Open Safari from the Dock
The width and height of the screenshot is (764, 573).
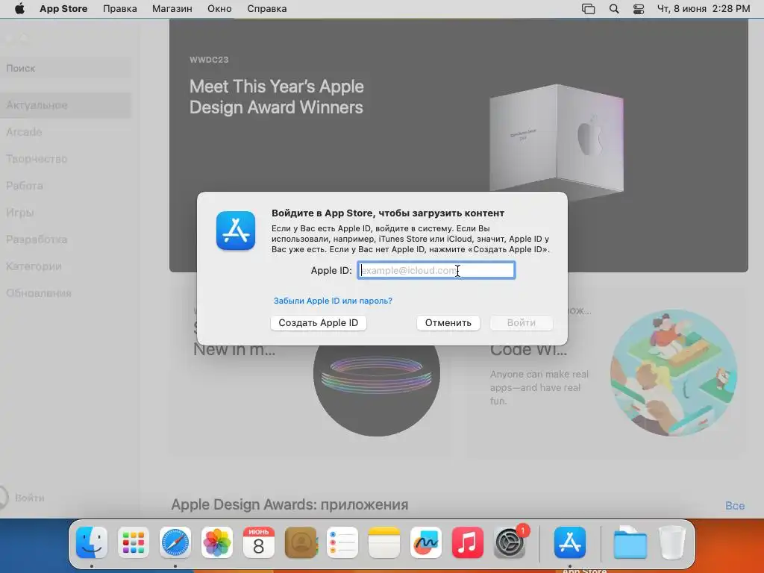[175, 542]
